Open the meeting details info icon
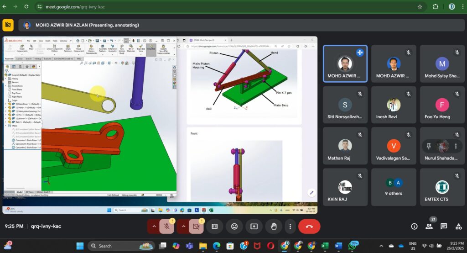Viewport: 467px width, 253px height. click(414, 226)
